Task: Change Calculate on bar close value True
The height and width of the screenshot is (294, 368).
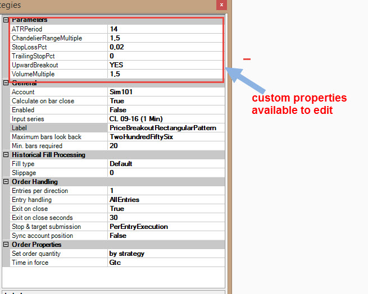Action: click(166, 101)
